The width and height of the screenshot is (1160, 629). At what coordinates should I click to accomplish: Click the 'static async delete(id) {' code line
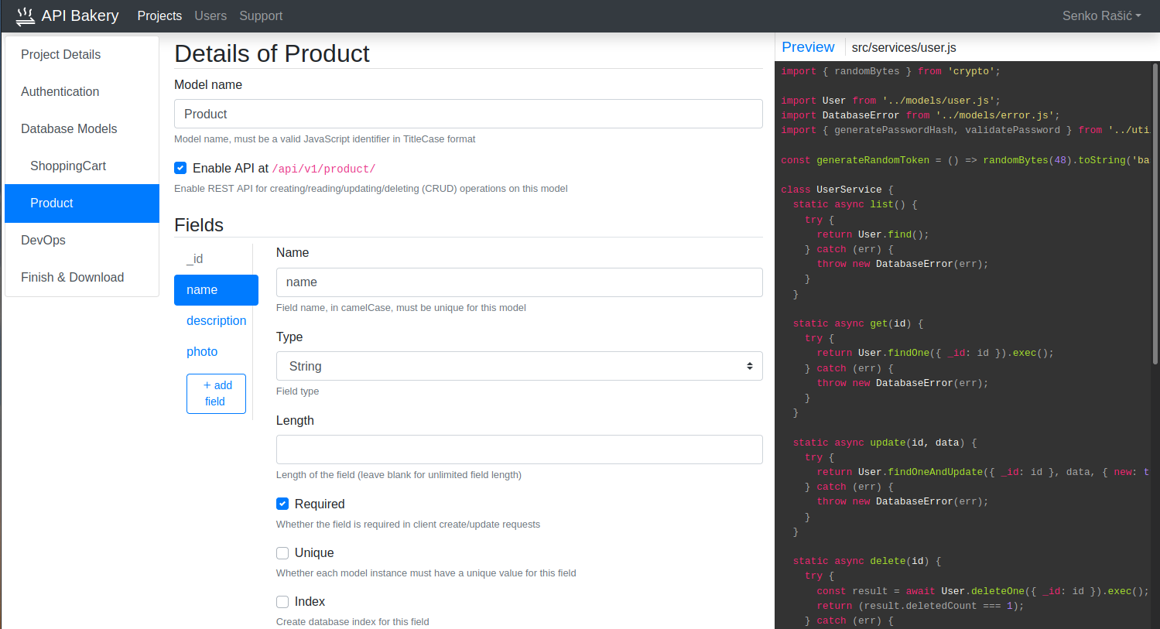[867, 561]
